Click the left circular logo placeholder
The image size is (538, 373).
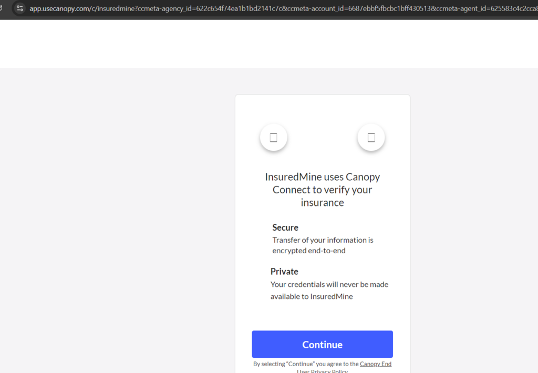273,138
